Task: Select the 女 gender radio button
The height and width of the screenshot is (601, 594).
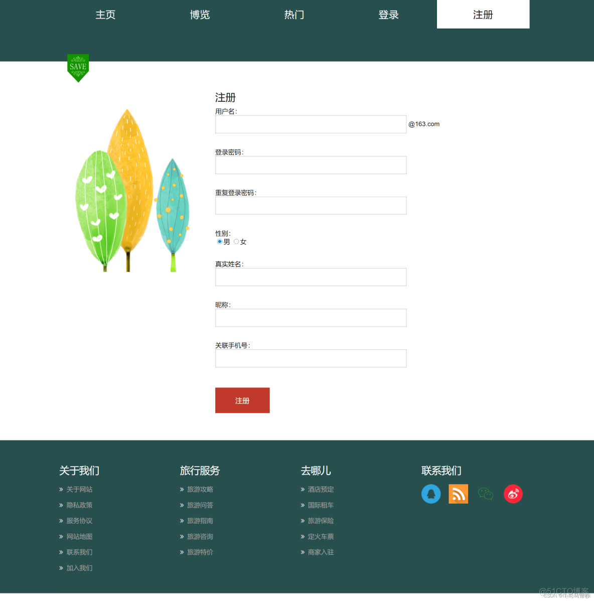Action: (x=236, y=241)
